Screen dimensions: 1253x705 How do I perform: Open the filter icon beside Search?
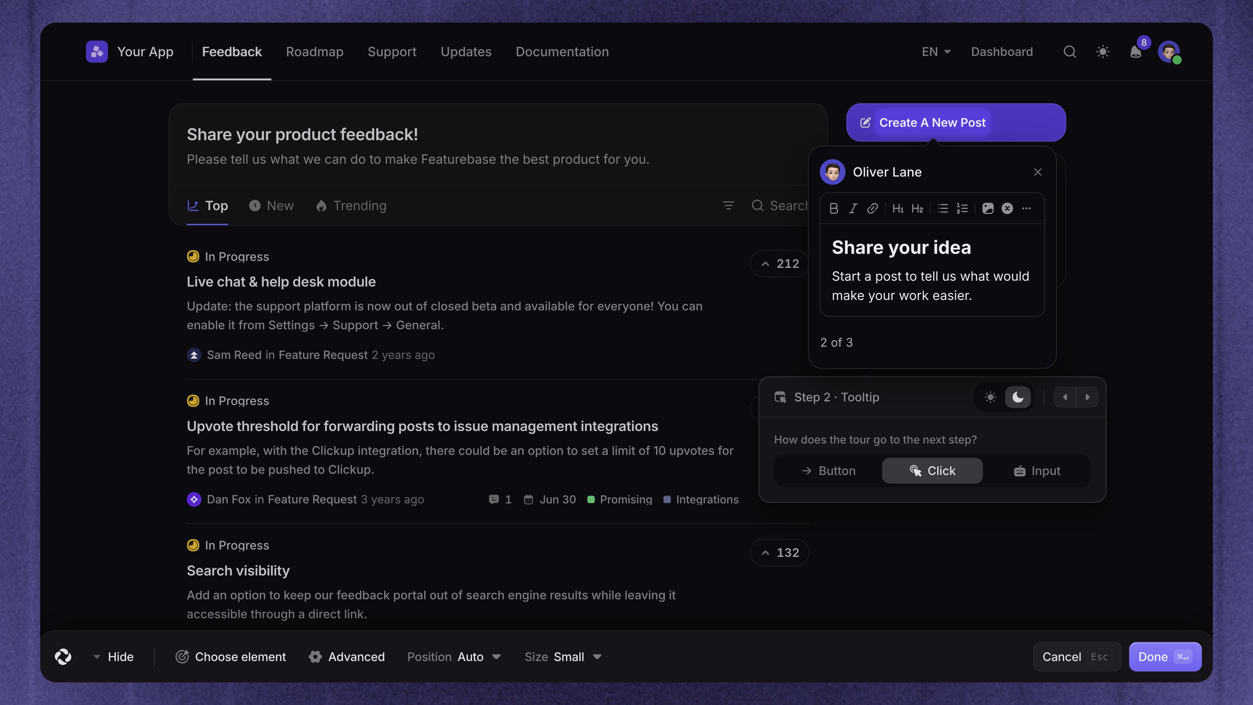pos(728,206)
